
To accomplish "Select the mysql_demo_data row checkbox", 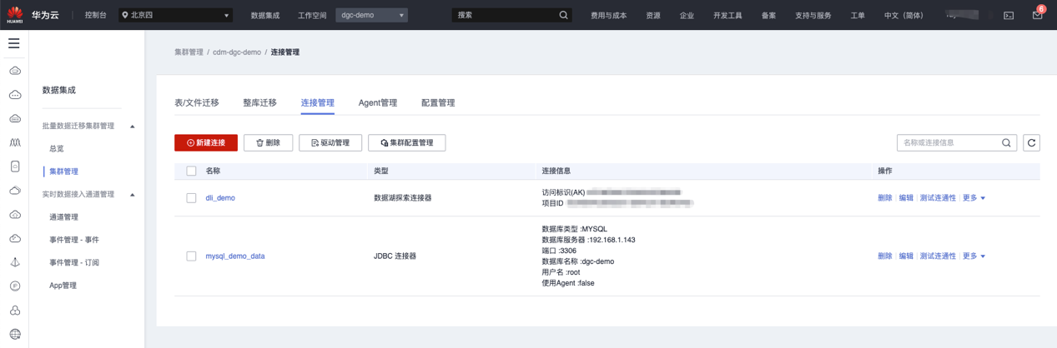I will (x=191, y=256).
